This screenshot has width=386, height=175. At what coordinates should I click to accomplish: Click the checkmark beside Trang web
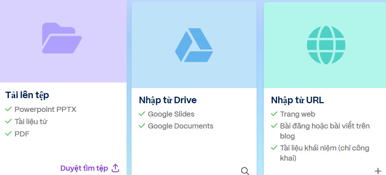click(x=274, y=114)
